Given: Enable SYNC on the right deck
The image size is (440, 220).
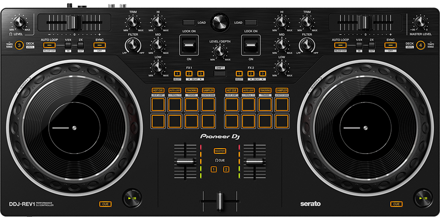Looking at the screenshot, I should (x=390, y=45).
